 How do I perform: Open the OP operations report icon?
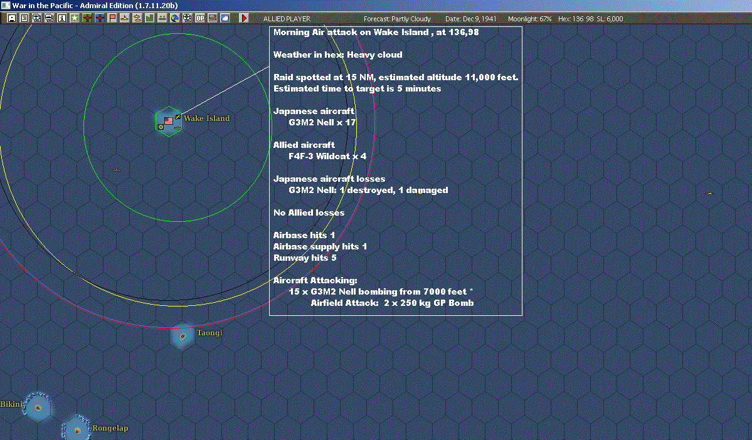(x=199, y=18)
